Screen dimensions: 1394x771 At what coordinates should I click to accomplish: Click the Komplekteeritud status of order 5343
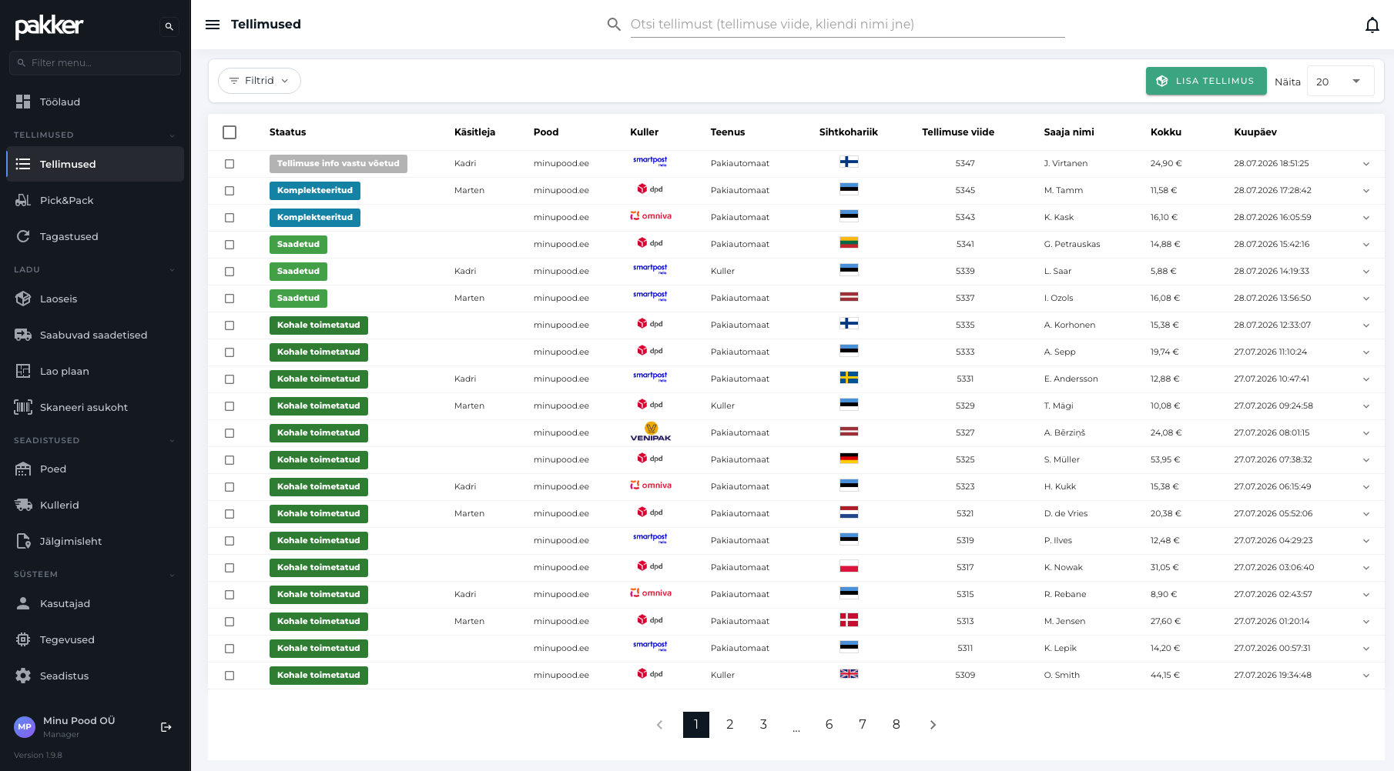[315, 218]
